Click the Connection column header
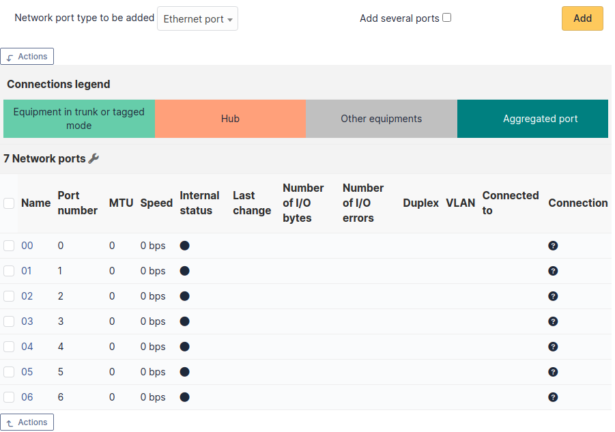 [x=577, y=203]
